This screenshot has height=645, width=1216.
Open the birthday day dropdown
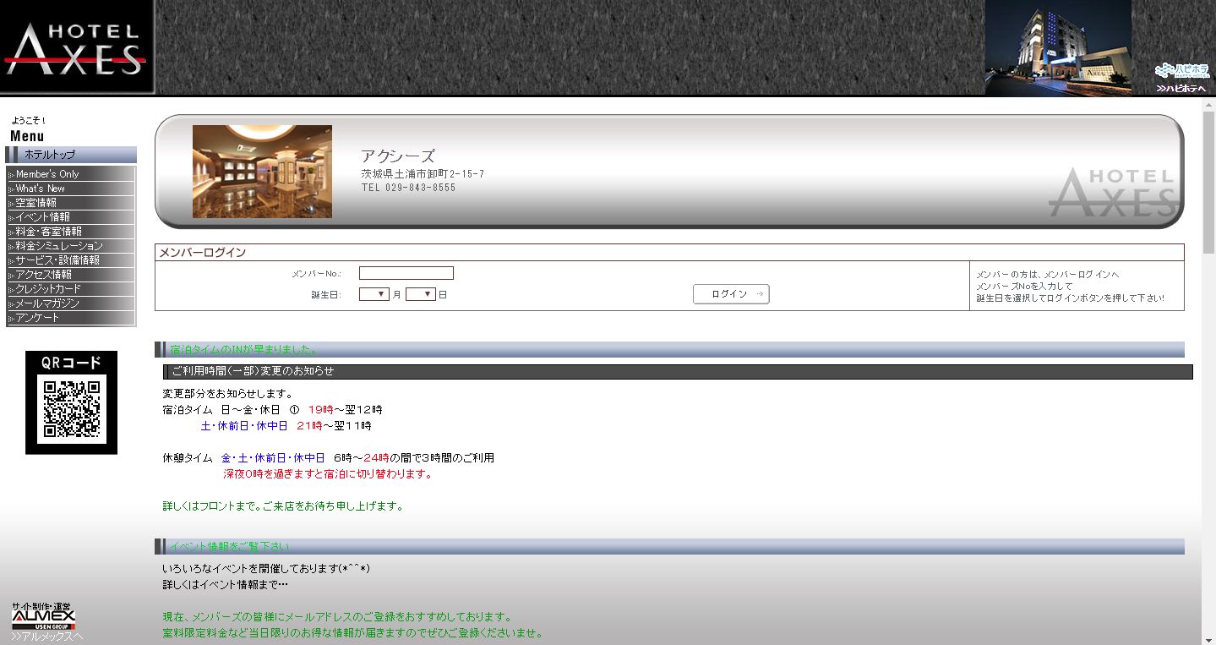tap(421, 294)
